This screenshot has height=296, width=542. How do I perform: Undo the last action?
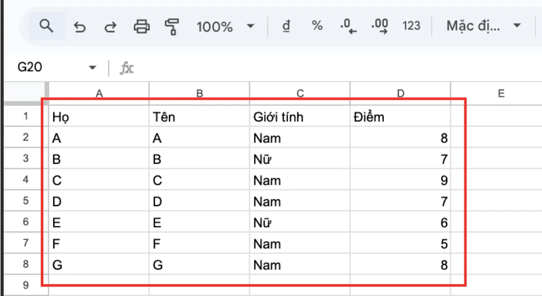coord(80,27)
